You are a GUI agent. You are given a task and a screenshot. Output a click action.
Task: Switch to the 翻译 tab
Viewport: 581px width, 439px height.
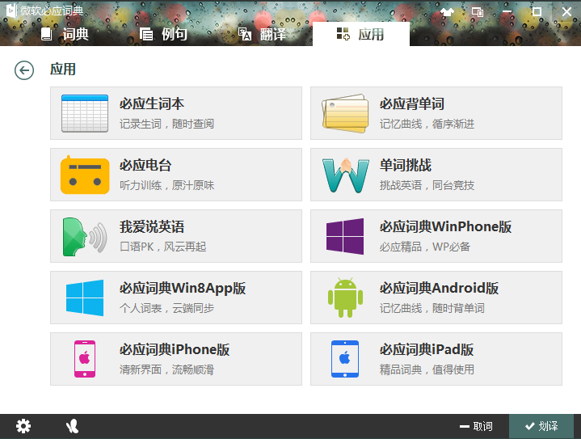click(262, 34)
